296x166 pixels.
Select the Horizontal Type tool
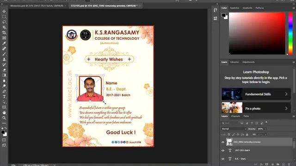point(4,96)
